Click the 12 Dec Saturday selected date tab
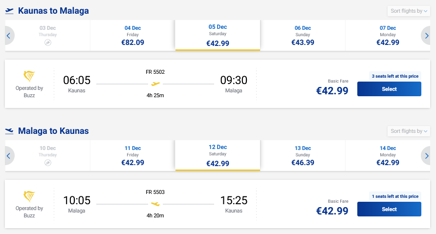Screen dimensions: 436x234 (218, 155)
